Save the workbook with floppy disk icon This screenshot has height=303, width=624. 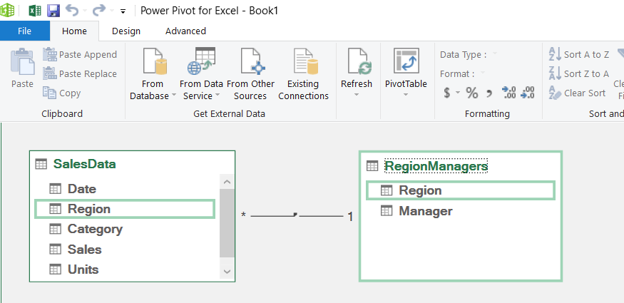[53, 11]
